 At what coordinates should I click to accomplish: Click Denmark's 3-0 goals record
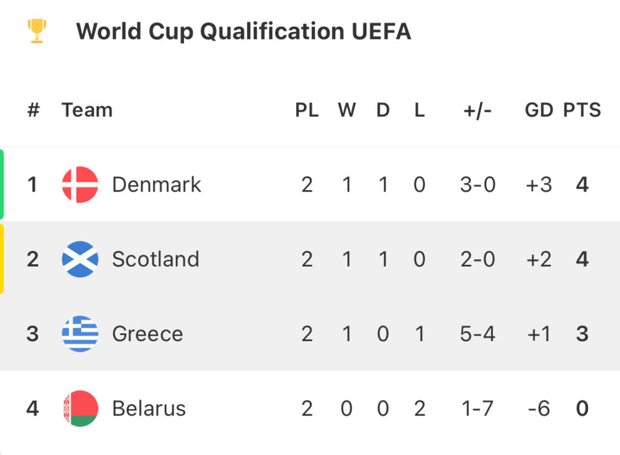point(478,184)
